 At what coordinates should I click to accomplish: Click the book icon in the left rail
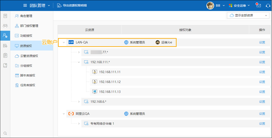[x=5, y=65]
